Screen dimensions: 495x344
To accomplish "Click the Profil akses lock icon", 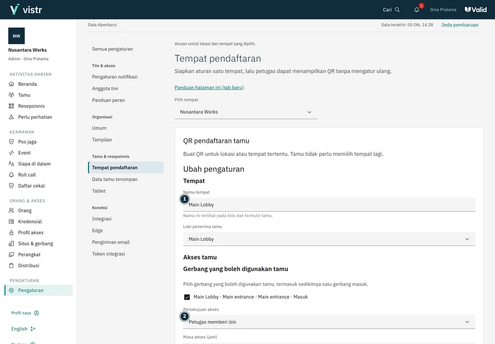I will pos(11,233).
